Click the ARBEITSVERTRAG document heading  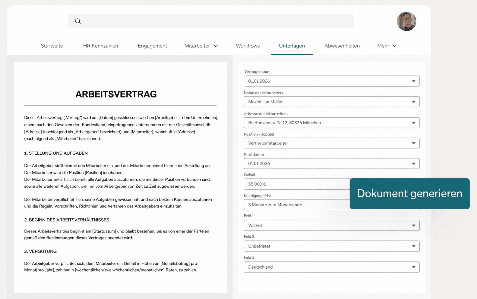(116, 94)
